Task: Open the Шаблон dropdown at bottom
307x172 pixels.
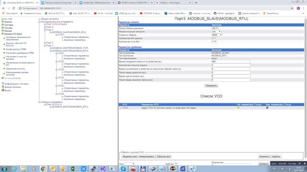Action: 176,164
